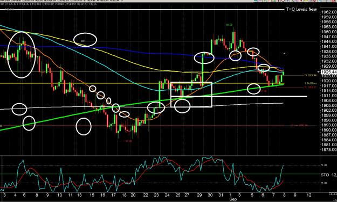337x202 pixels.
Task: Click the 1908.00 price axis label
Action: pyautogui.click(x=329, y=100)
